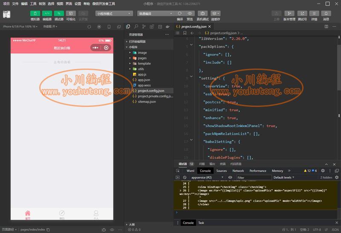Toggle the 调试器 debugger panel button
Image resolution: width=341 pixels, height=233 pixels.
[59, 14]
